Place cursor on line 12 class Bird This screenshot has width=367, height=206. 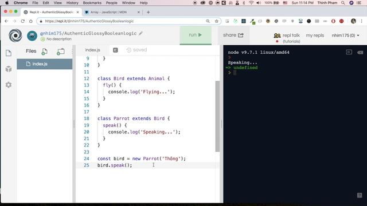tap(134, 78)
